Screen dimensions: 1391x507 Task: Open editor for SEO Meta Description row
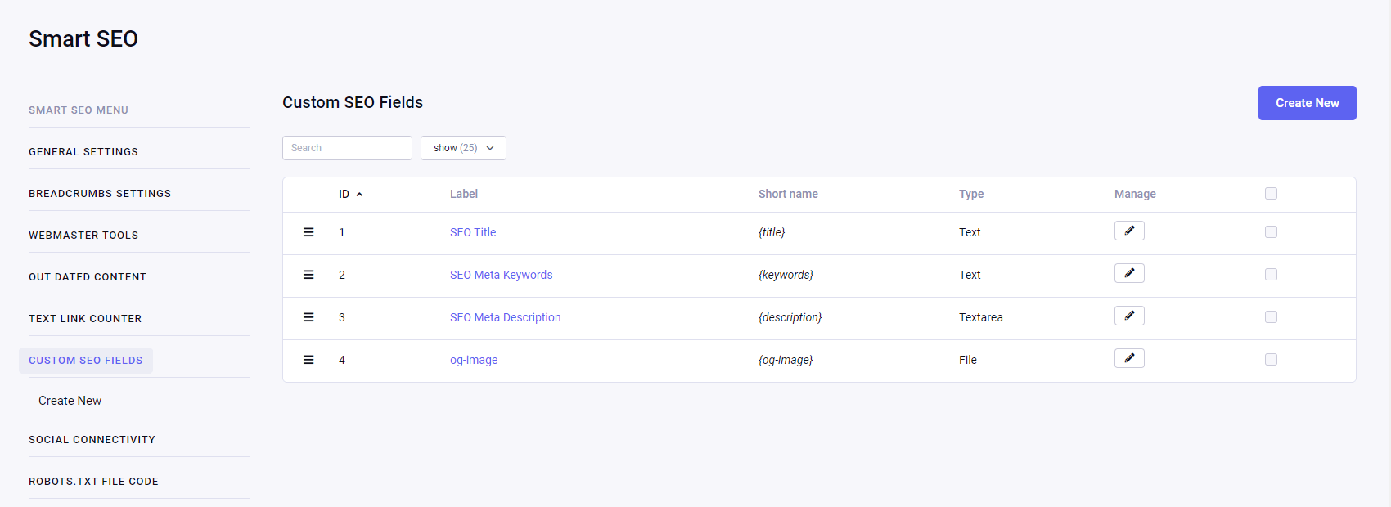pyautogui.click(x=1129, y=316)
